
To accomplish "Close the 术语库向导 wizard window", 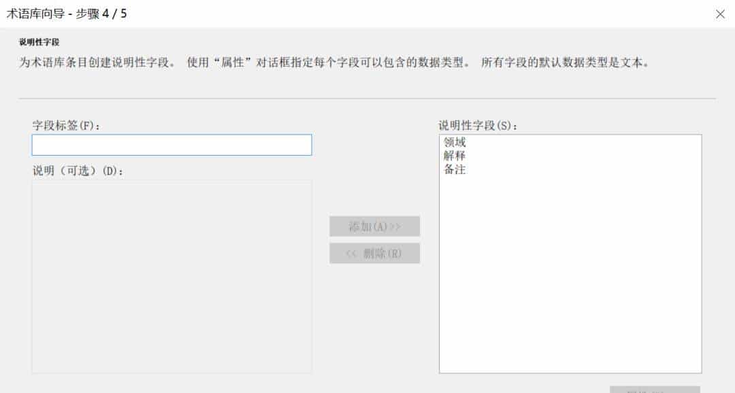I will [x=721, y=14].
